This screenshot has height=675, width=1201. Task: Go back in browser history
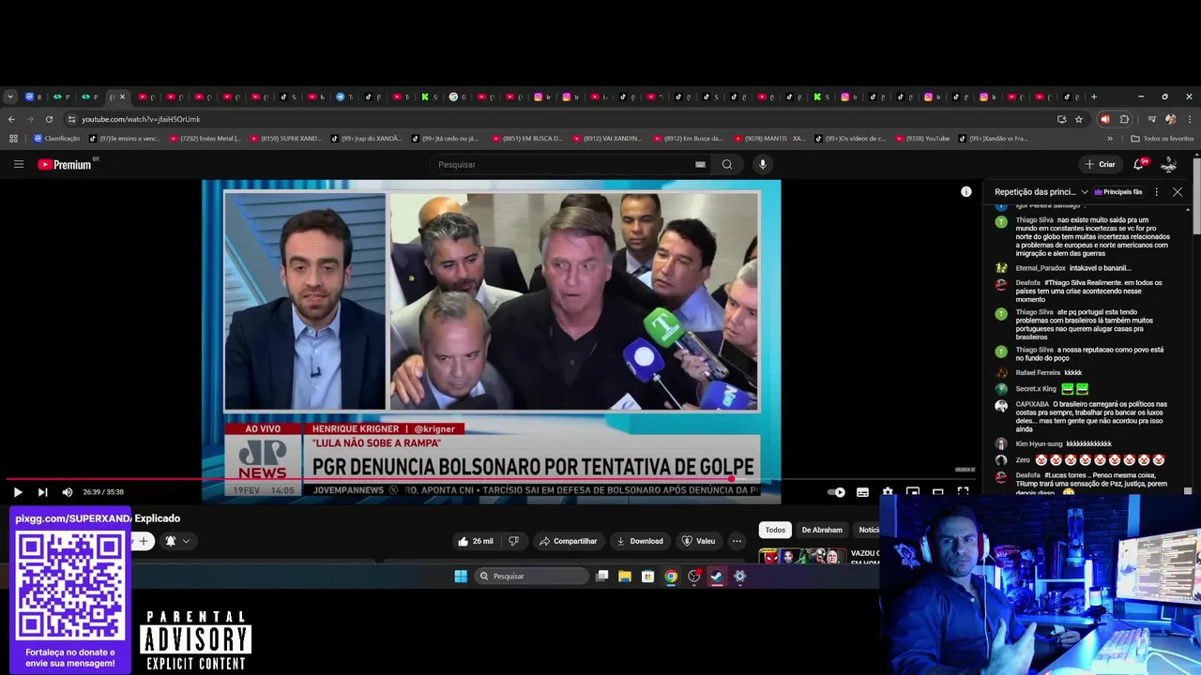tap(11, 119)
